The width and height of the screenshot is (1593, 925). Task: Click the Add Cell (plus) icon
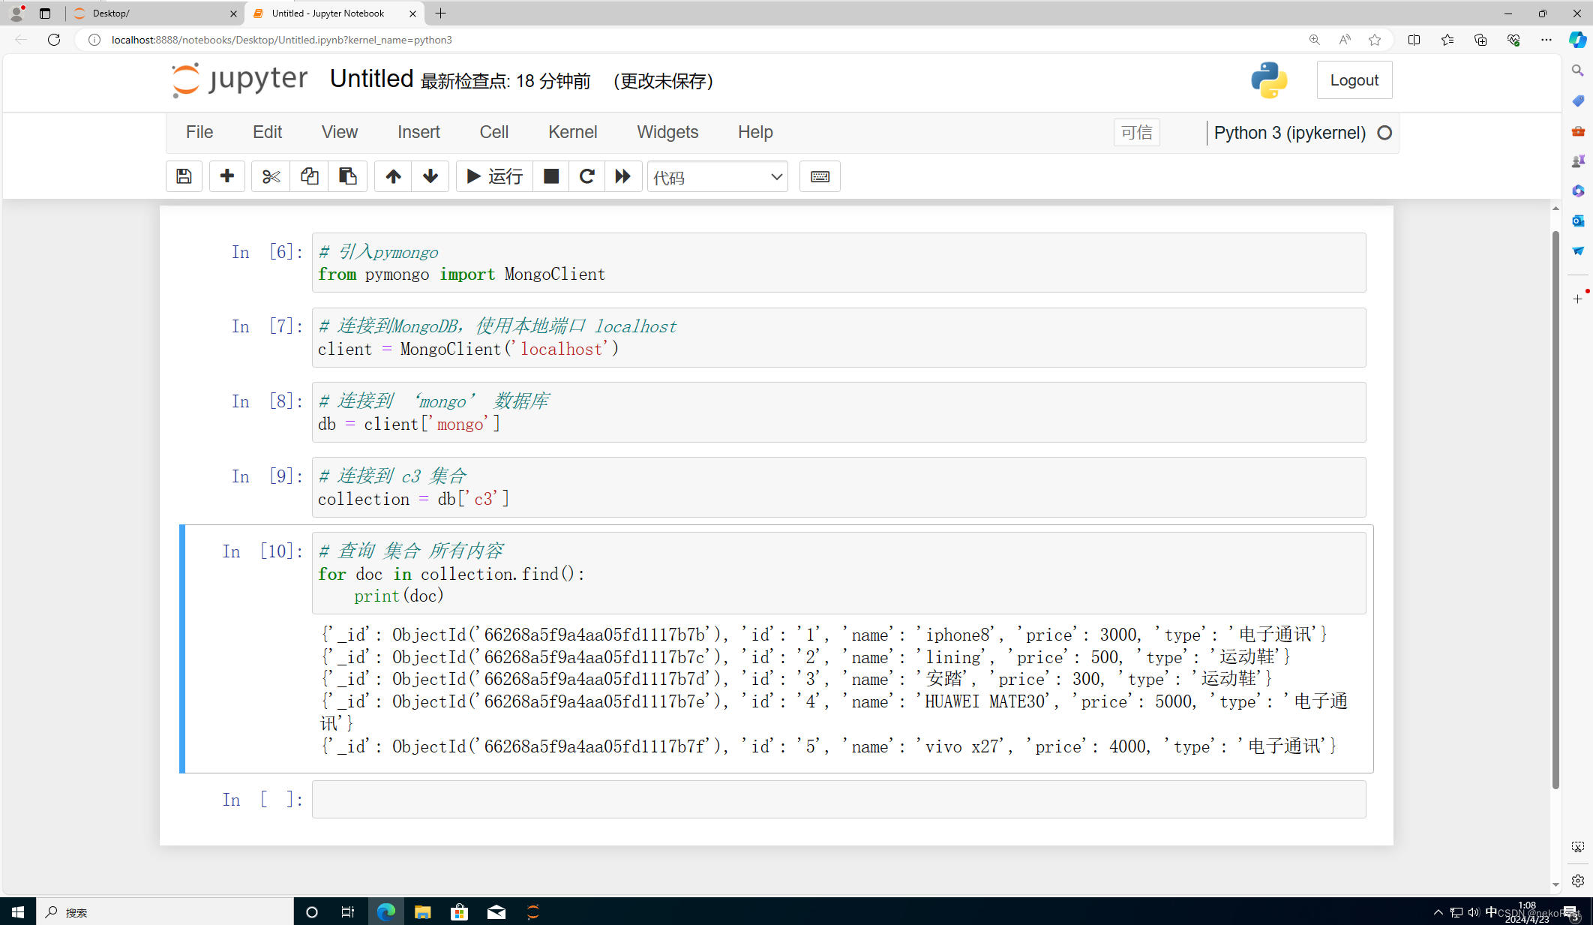pyautogui.click(x=226, y=176)
